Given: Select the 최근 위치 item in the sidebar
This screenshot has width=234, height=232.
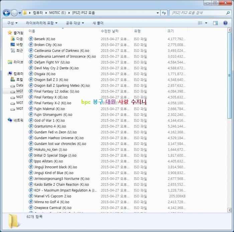Looking at the screenshot, I should tap(17, 51).
